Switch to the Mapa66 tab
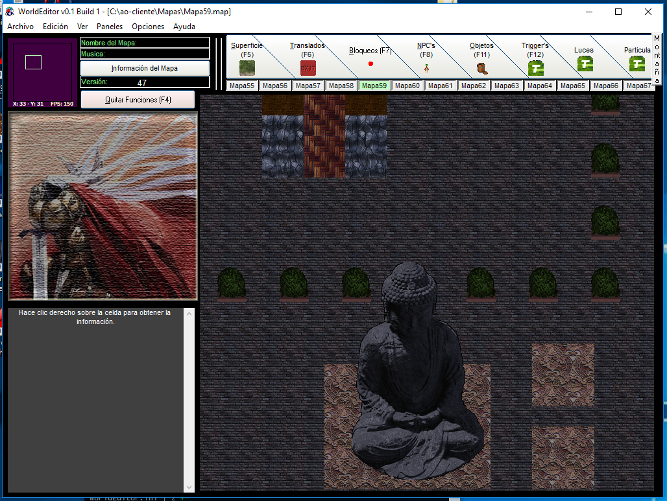 (606, 86)
